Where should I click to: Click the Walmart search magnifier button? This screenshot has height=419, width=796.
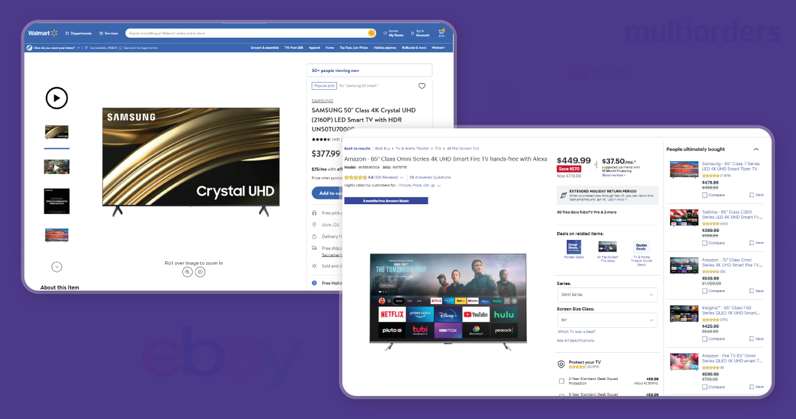click(x=372, y=33)
